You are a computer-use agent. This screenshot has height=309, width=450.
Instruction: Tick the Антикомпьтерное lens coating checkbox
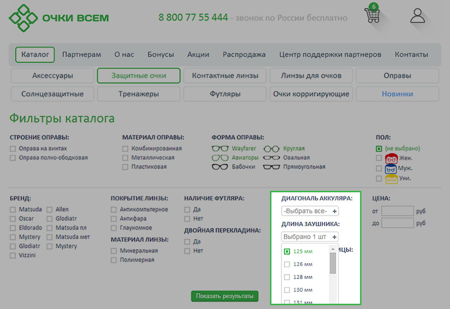coord(114,210)
